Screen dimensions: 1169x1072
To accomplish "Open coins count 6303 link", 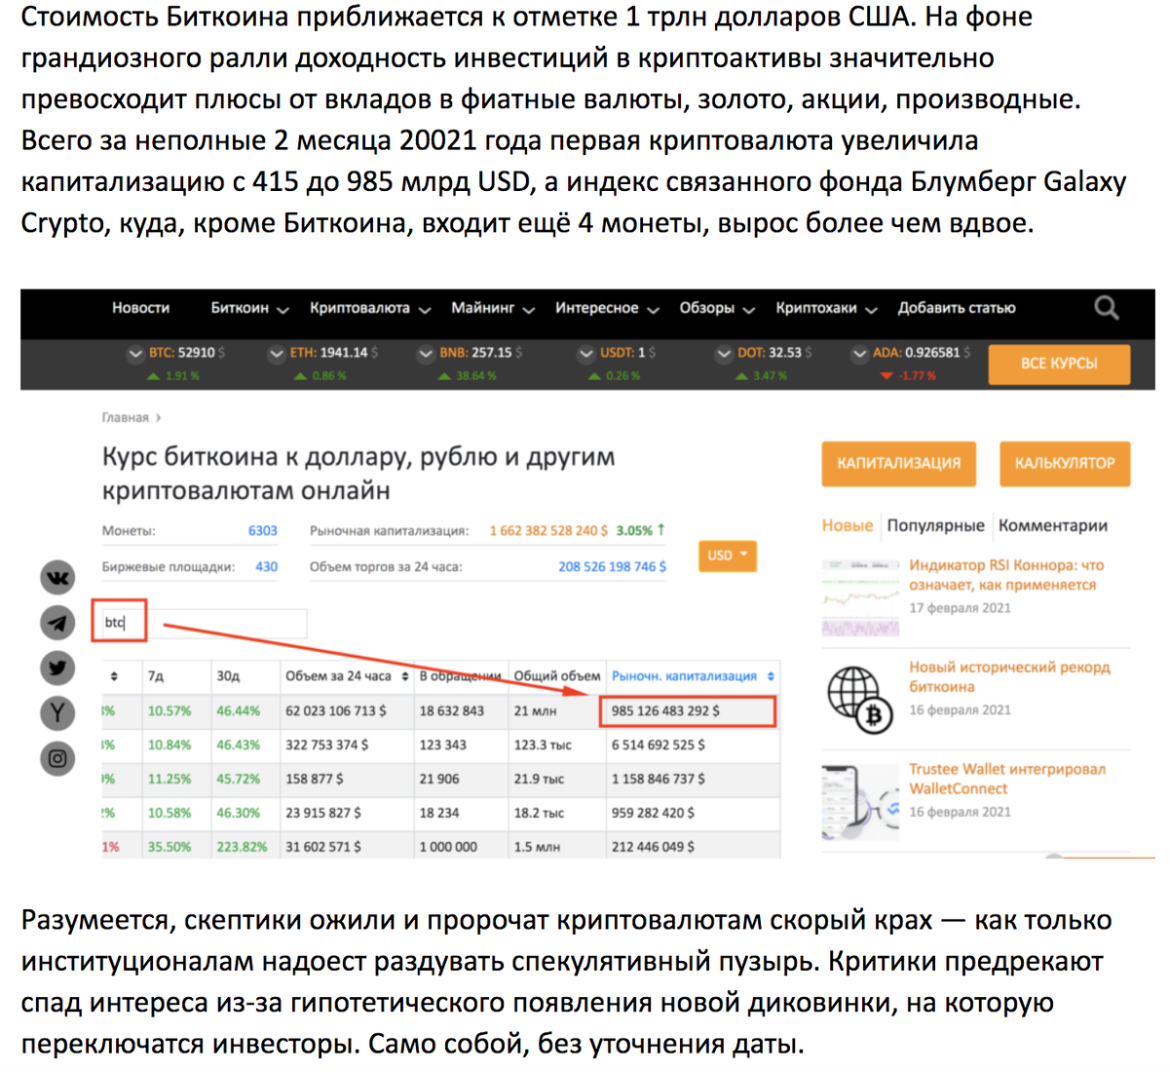I will [262, 531].
